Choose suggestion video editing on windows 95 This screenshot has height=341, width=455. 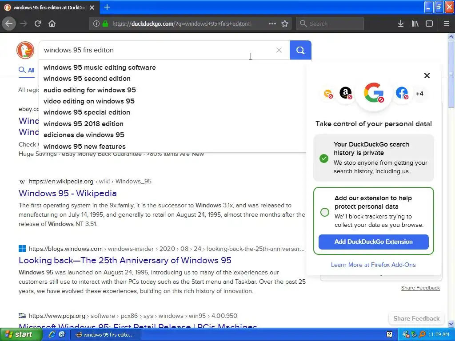point(172,101)
